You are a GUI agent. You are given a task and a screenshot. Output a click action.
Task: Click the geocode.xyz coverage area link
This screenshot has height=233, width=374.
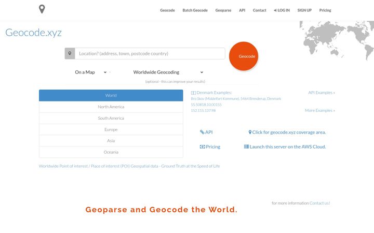coord(287,132)
